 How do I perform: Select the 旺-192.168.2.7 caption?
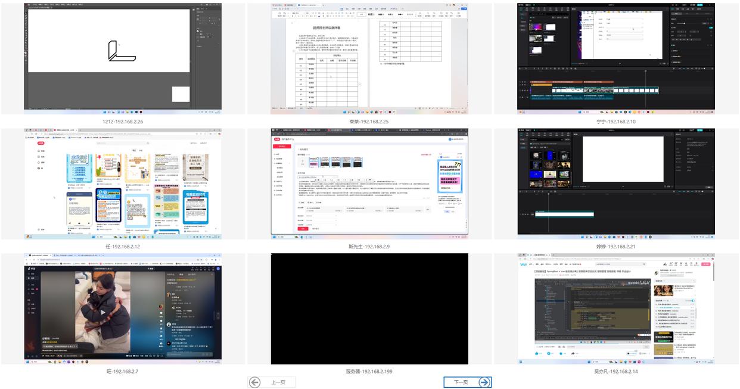123,371
